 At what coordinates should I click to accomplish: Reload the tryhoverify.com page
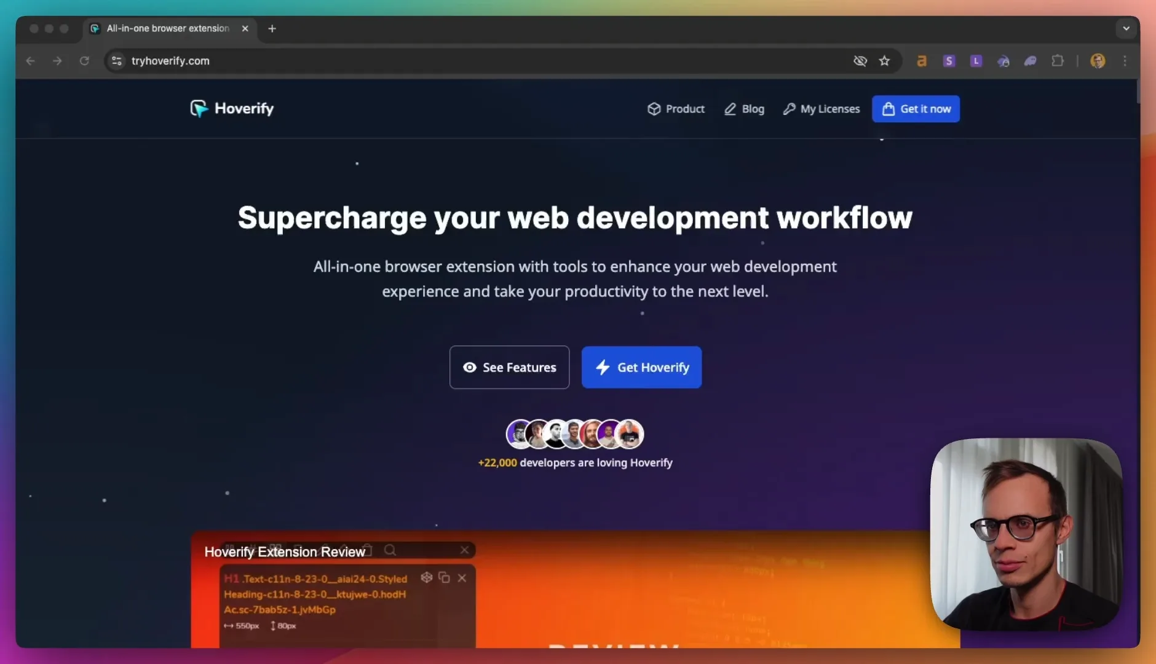84,61
